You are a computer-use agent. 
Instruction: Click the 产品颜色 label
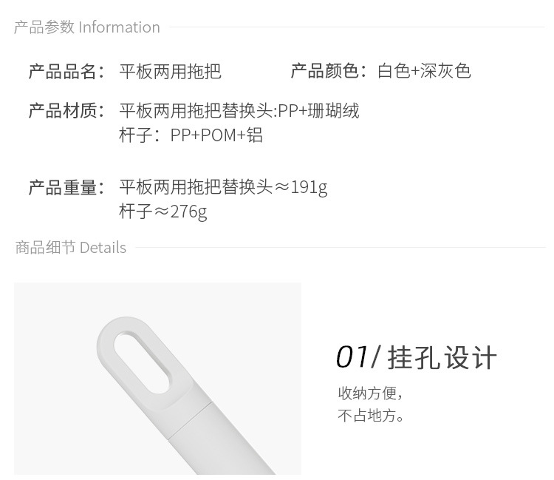click(329, 71)
